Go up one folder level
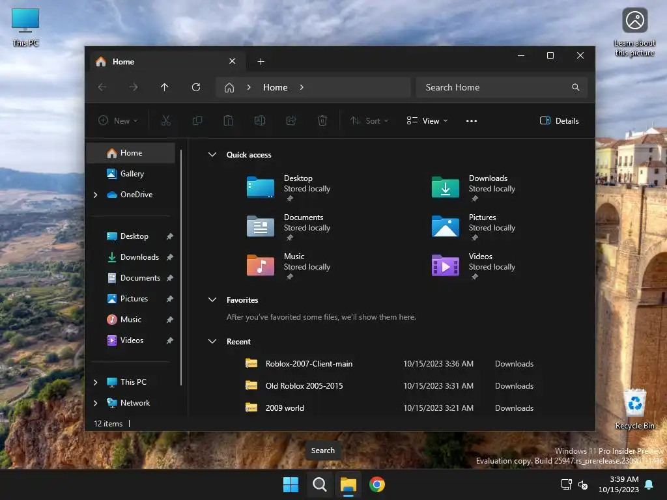Image resolution: width=667 pixels, height=500 pixels. pos(165,87)
